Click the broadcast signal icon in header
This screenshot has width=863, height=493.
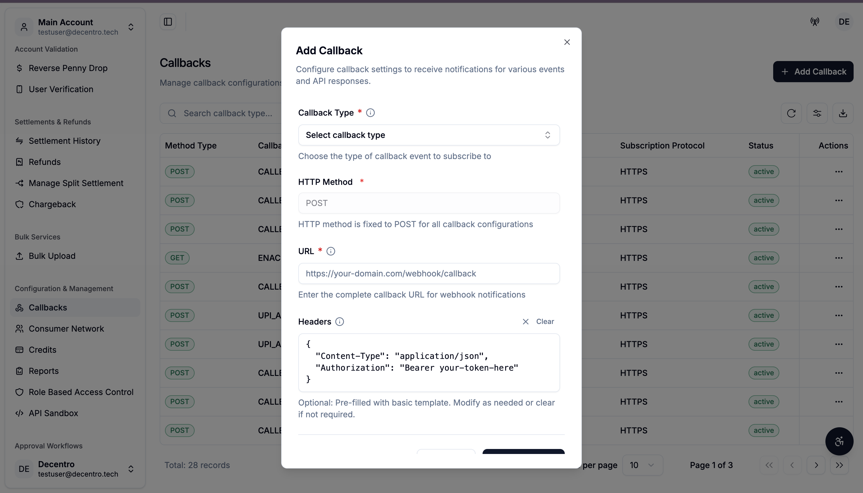[815, 22]
